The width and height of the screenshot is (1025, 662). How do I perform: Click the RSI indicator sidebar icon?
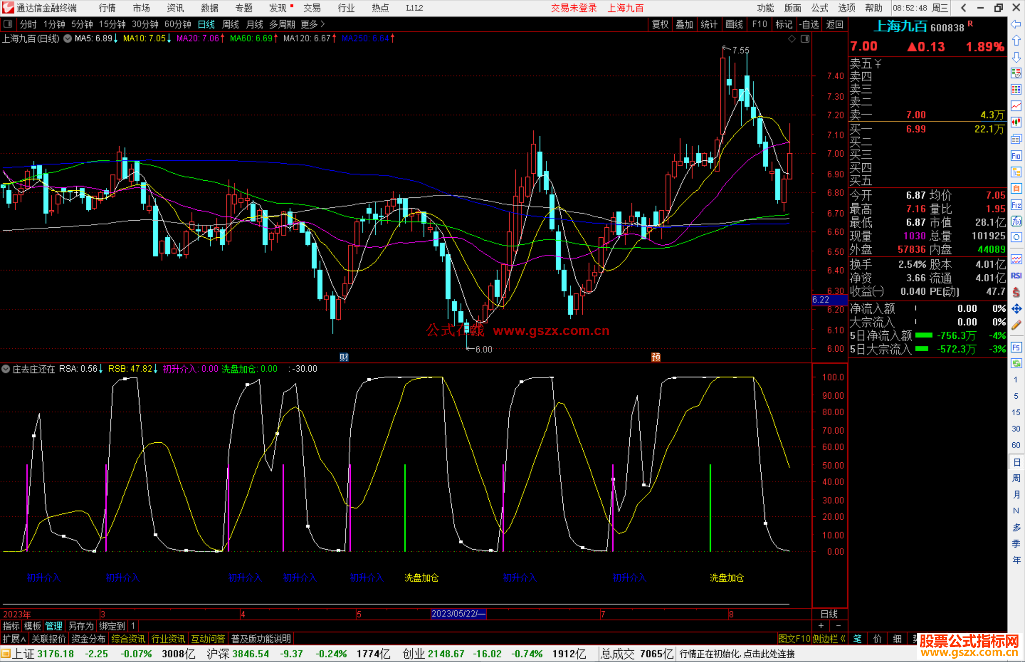(1016, 276)
